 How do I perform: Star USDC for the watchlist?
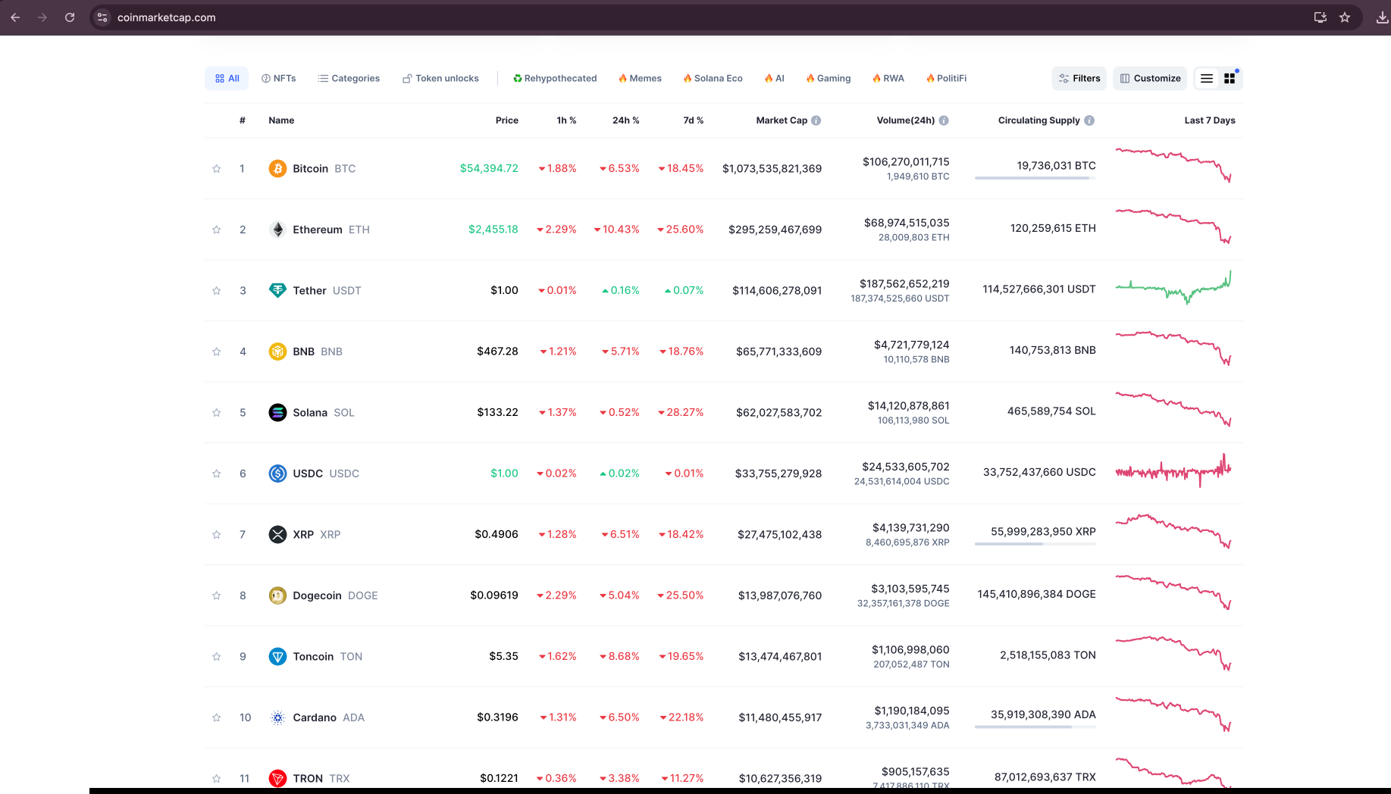[x=217, y=474]
